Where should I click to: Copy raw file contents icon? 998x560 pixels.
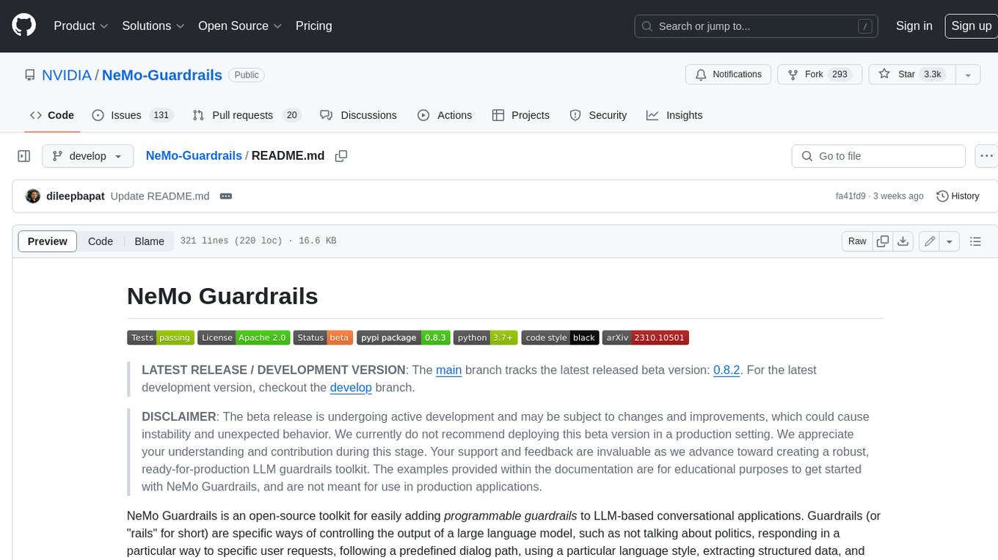(x=883, y=241)
